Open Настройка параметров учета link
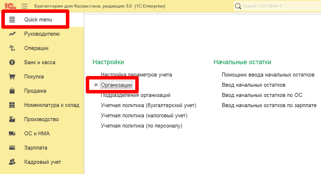 pyautogui.click(x=136, y=75)
